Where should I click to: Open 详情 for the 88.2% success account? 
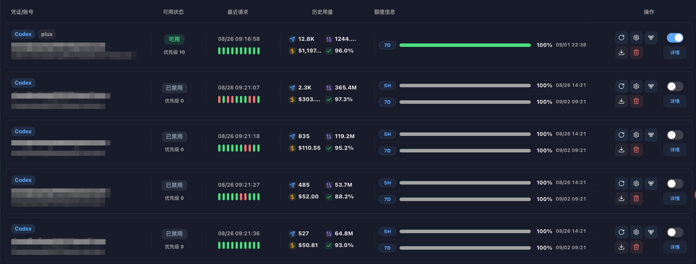point(675,198)
